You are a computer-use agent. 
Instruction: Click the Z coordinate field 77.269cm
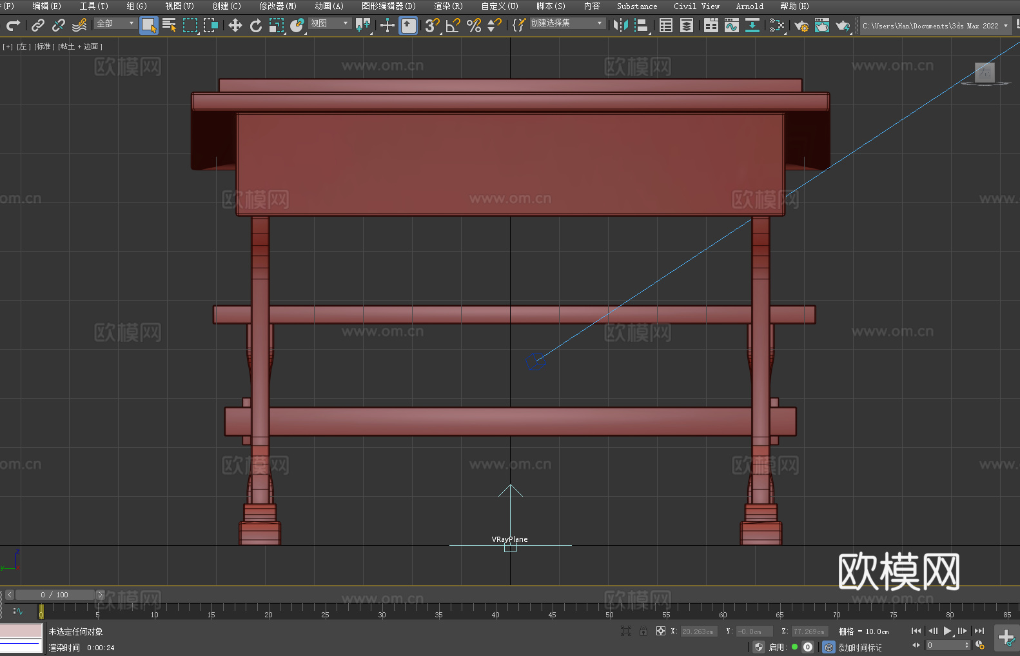coord(810,631)
